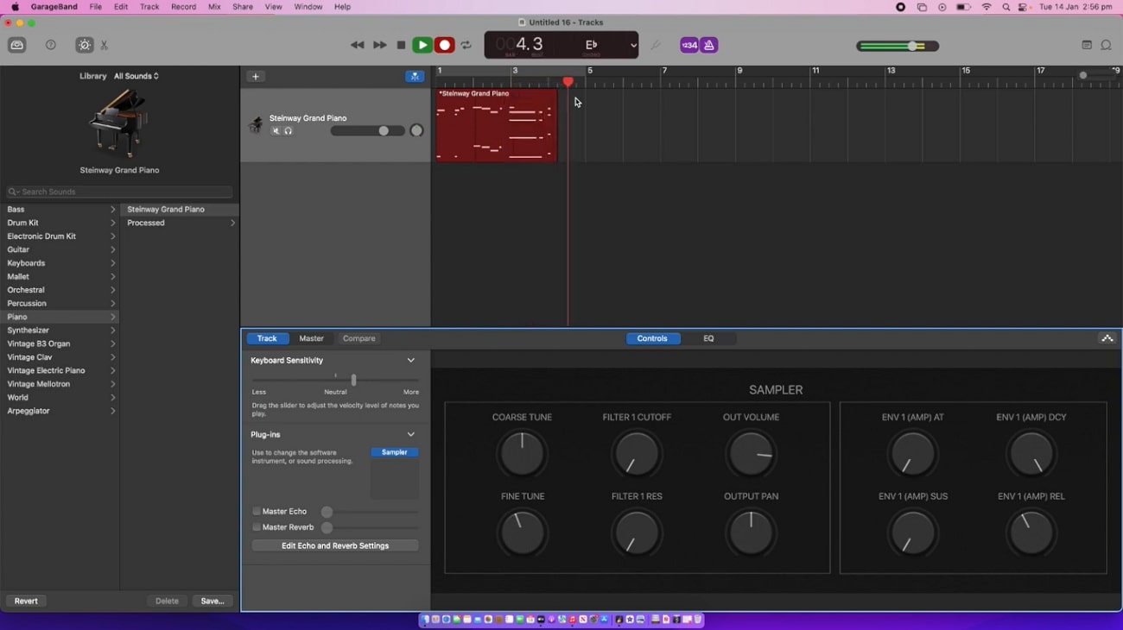Select the Vintage B3 Organ category
This screenshot has height=630, width=1123.
click(x=60, y=343)
